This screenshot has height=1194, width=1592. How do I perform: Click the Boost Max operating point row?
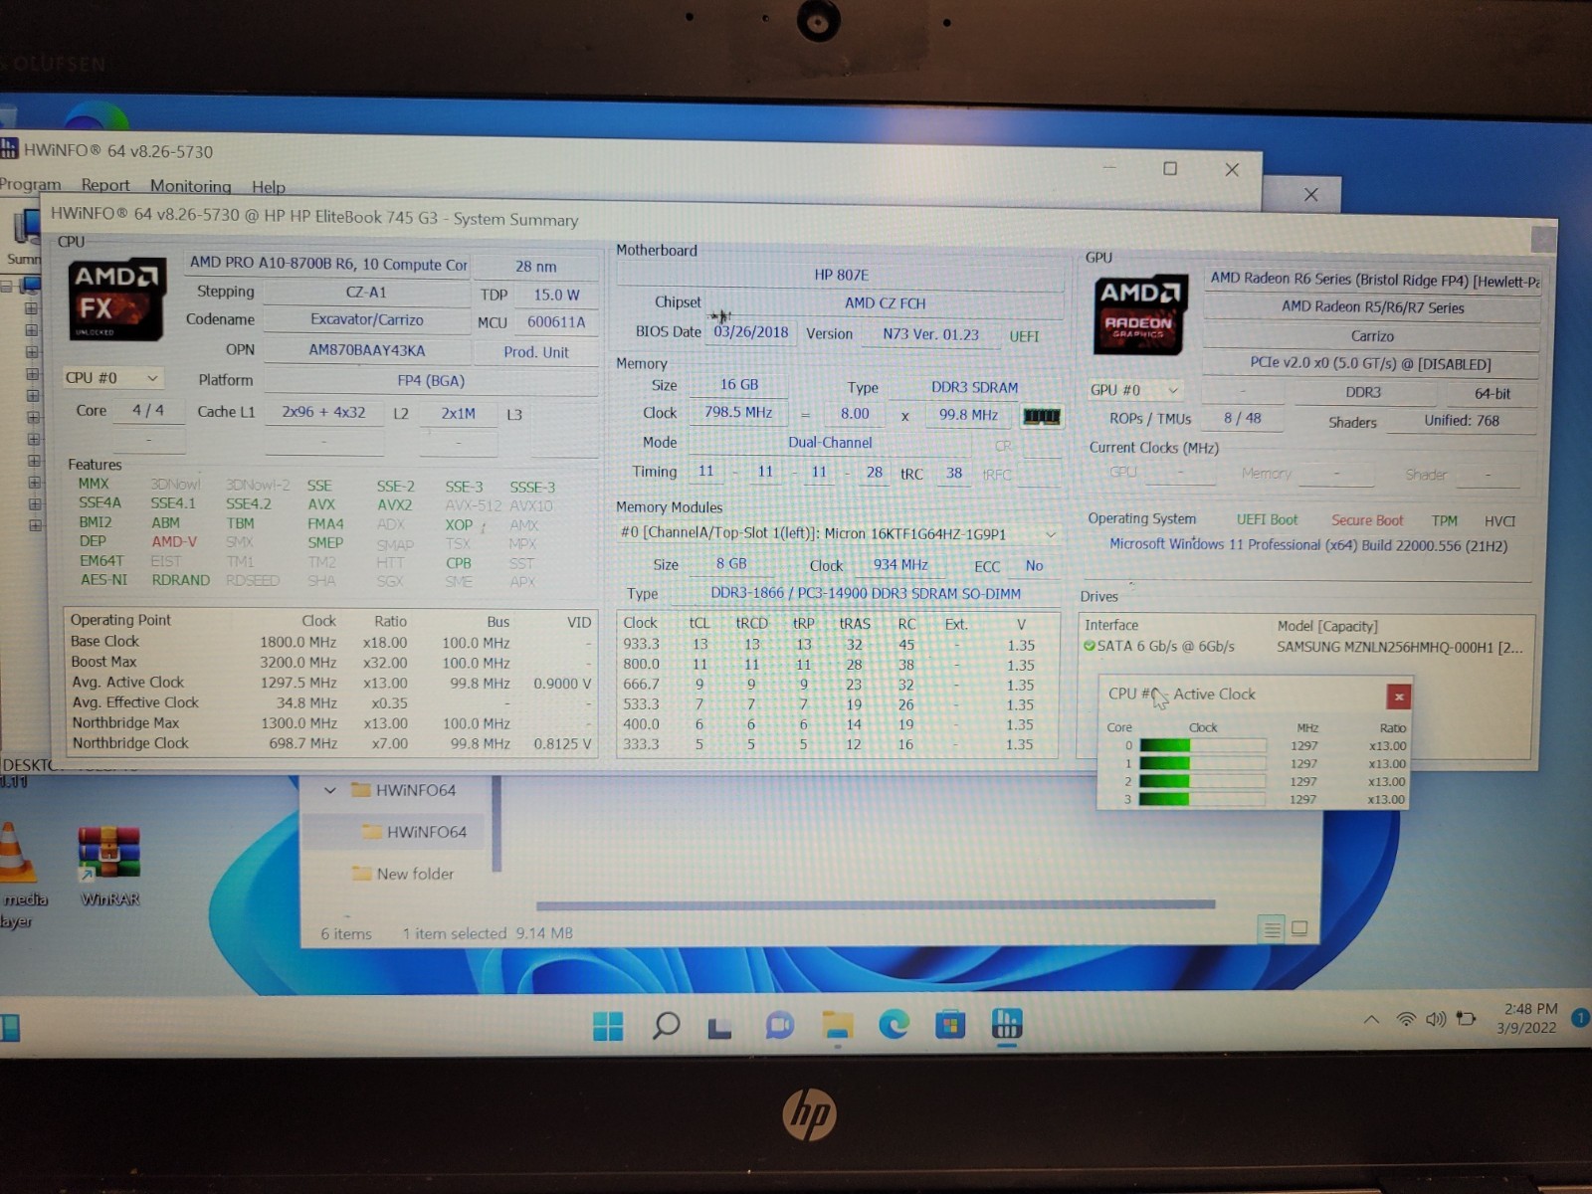click(331, 663)
